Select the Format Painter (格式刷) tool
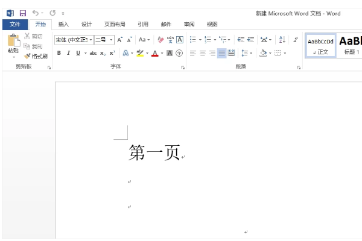The width and height of the screenshot is (362, 241). click(x=36, y=56)
